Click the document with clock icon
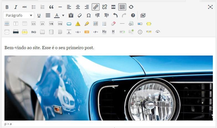This screenshot has width=217, height=128. tap(131, 24)
